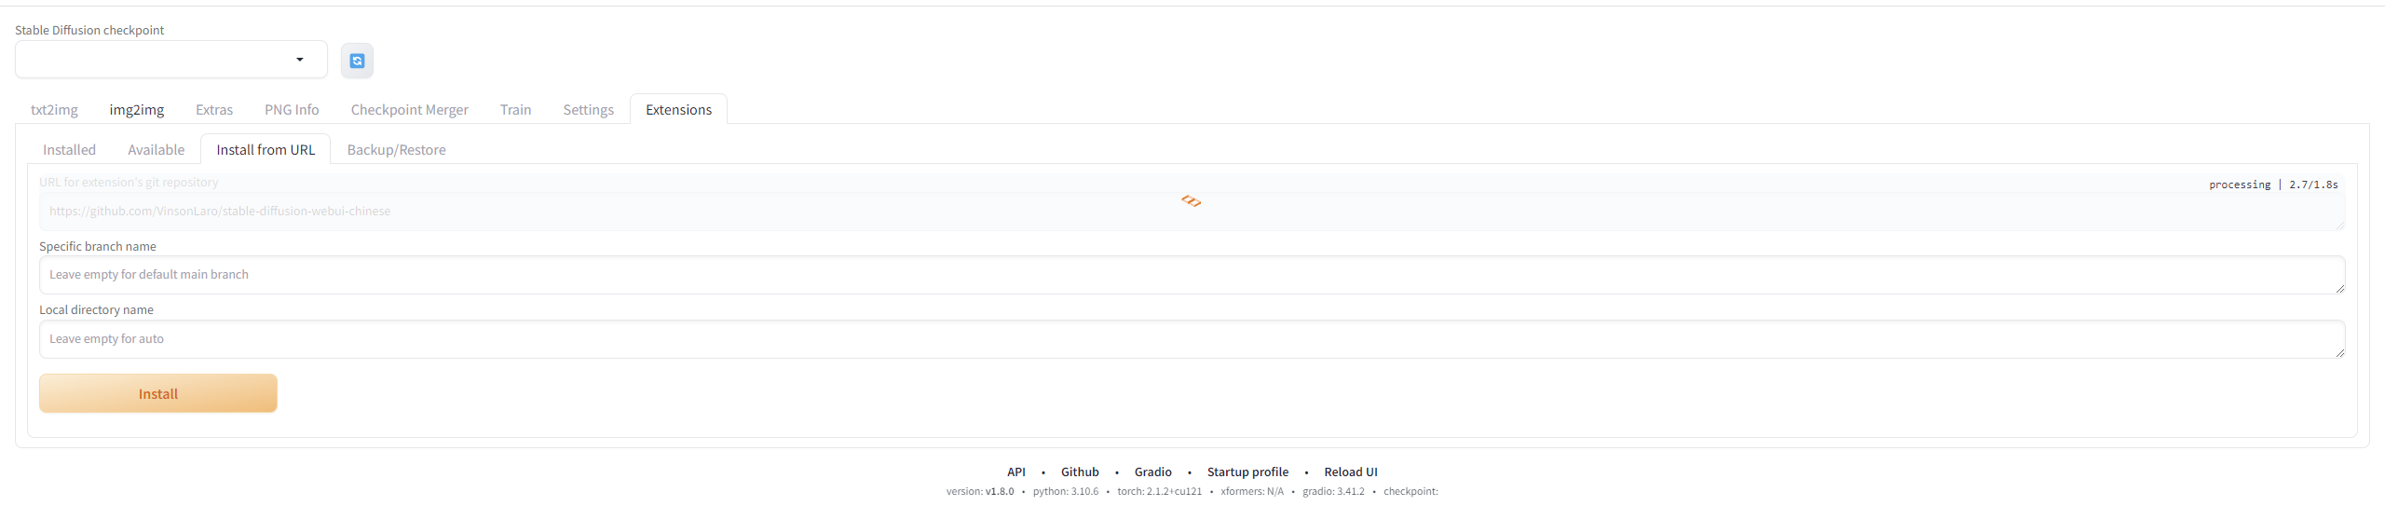Go to the Extras tab
2385x506 pixels.
(214, 110)
